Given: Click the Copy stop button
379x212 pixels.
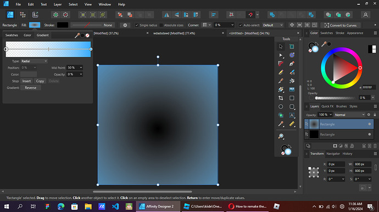Looking at the screenshot, I should click(40, 81).
